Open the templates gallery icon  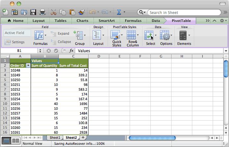pyautogui.click(x=14, y=12)
